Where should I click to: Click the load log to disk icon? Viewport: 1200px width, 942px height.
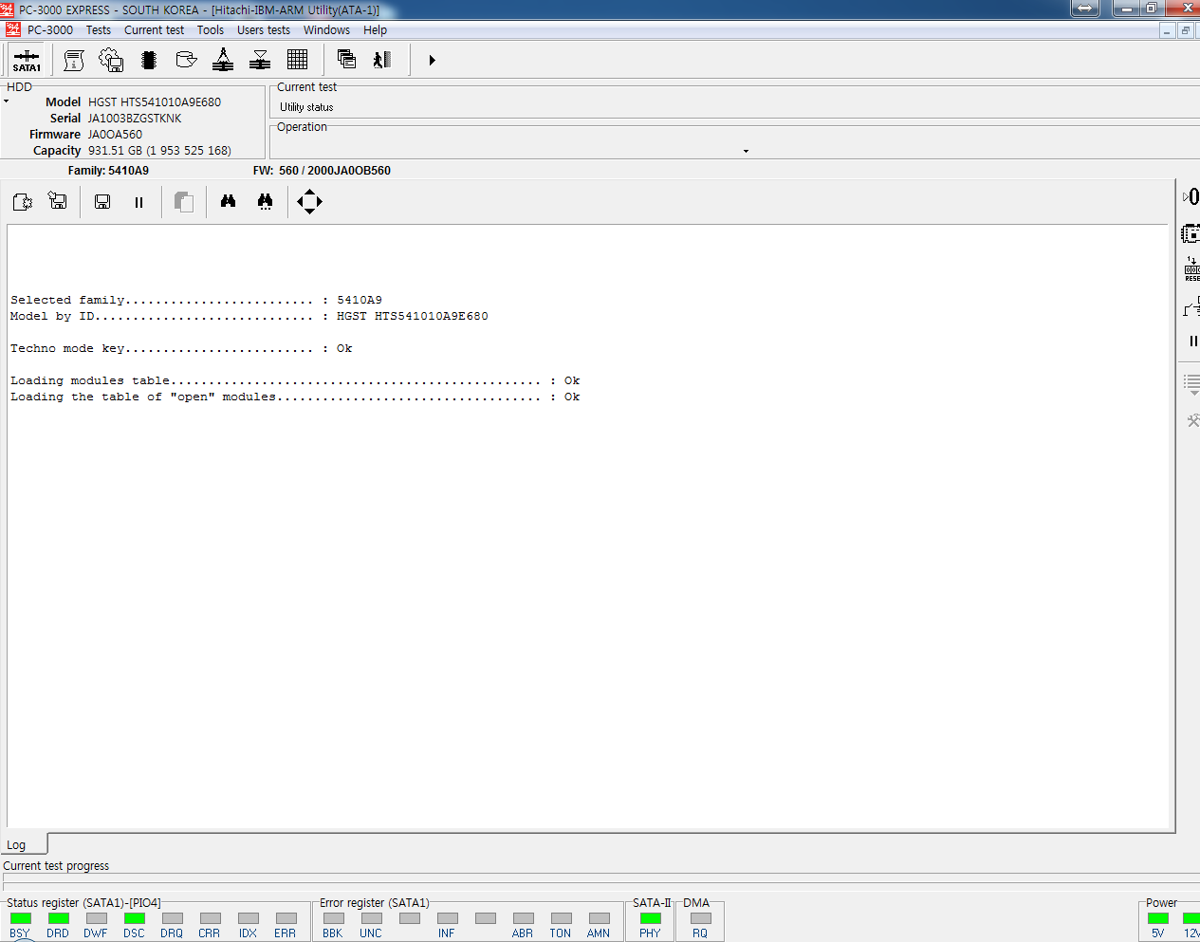[x=58, y=201]
